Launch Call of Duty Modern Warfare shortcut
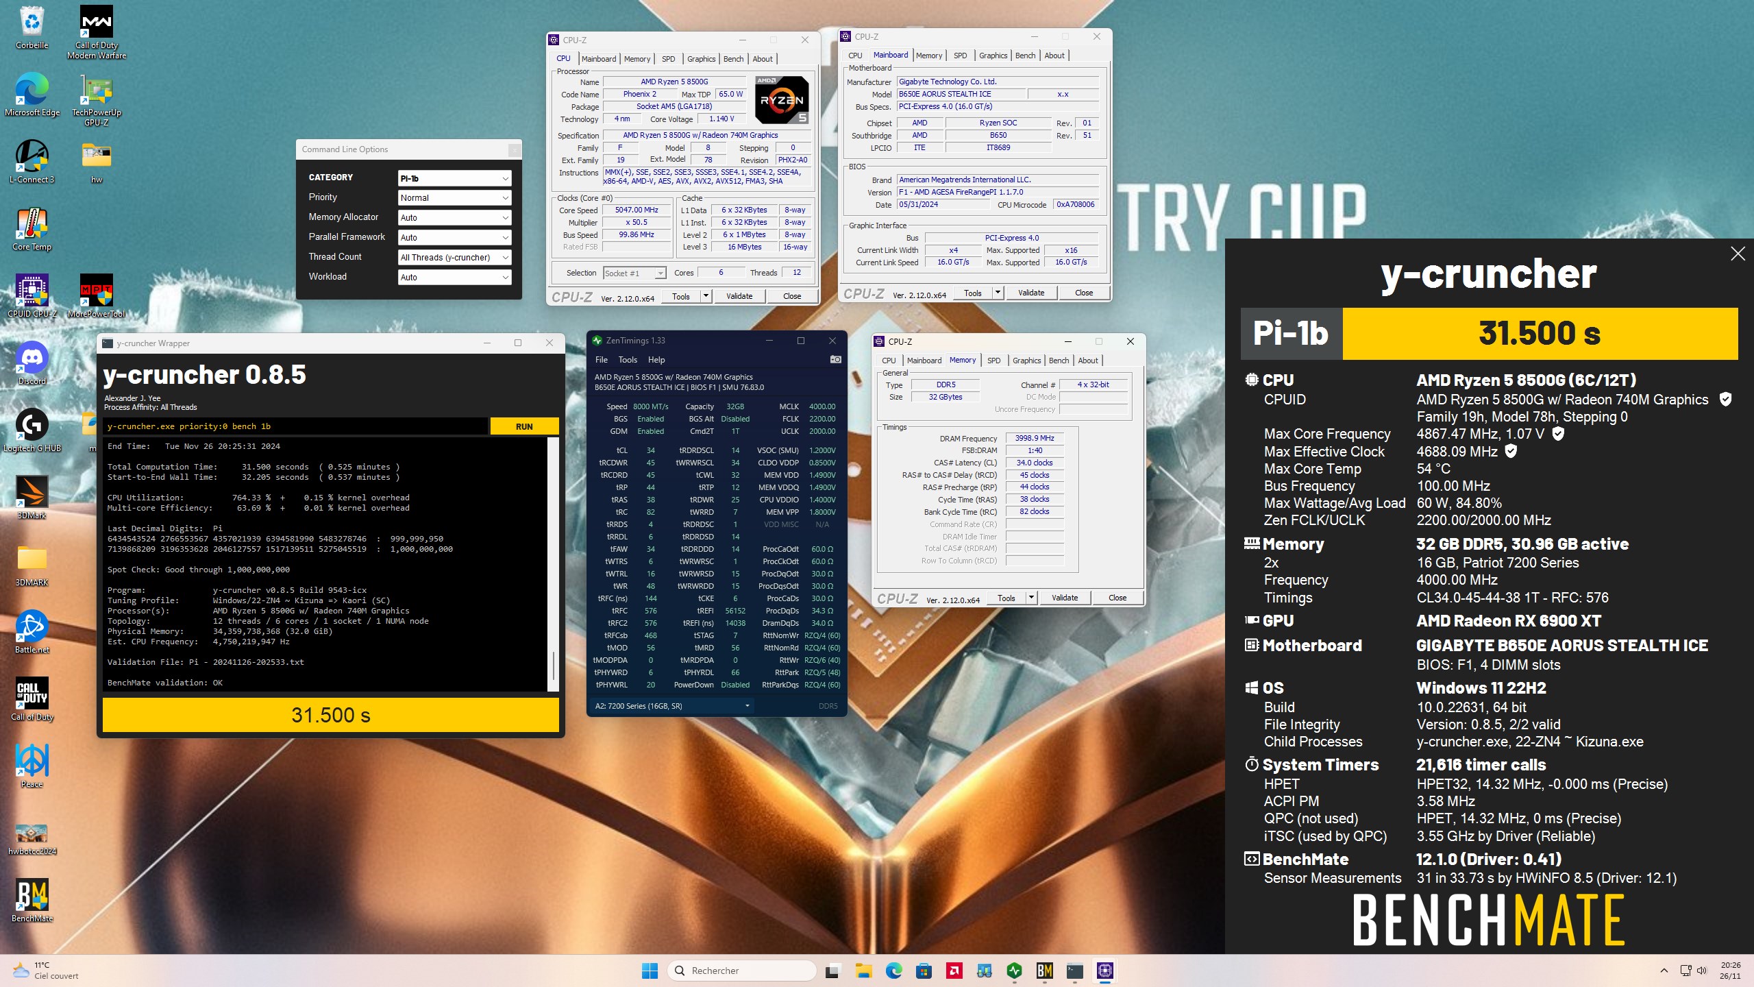This screenshot has height=987, width=1754. pyautogui.click(x=97, y=32)
